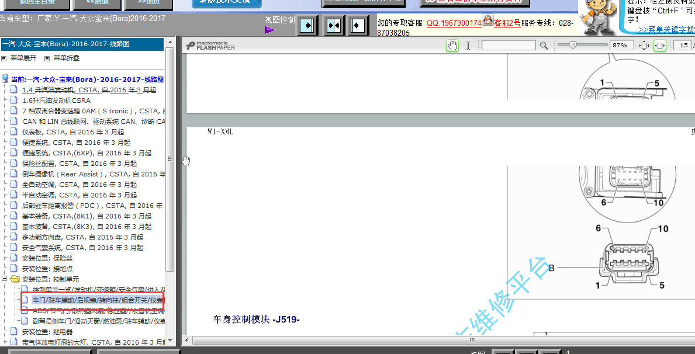695x354 pixels.
Task: Click the <<后退 back button
Action: tap(96, 4)
